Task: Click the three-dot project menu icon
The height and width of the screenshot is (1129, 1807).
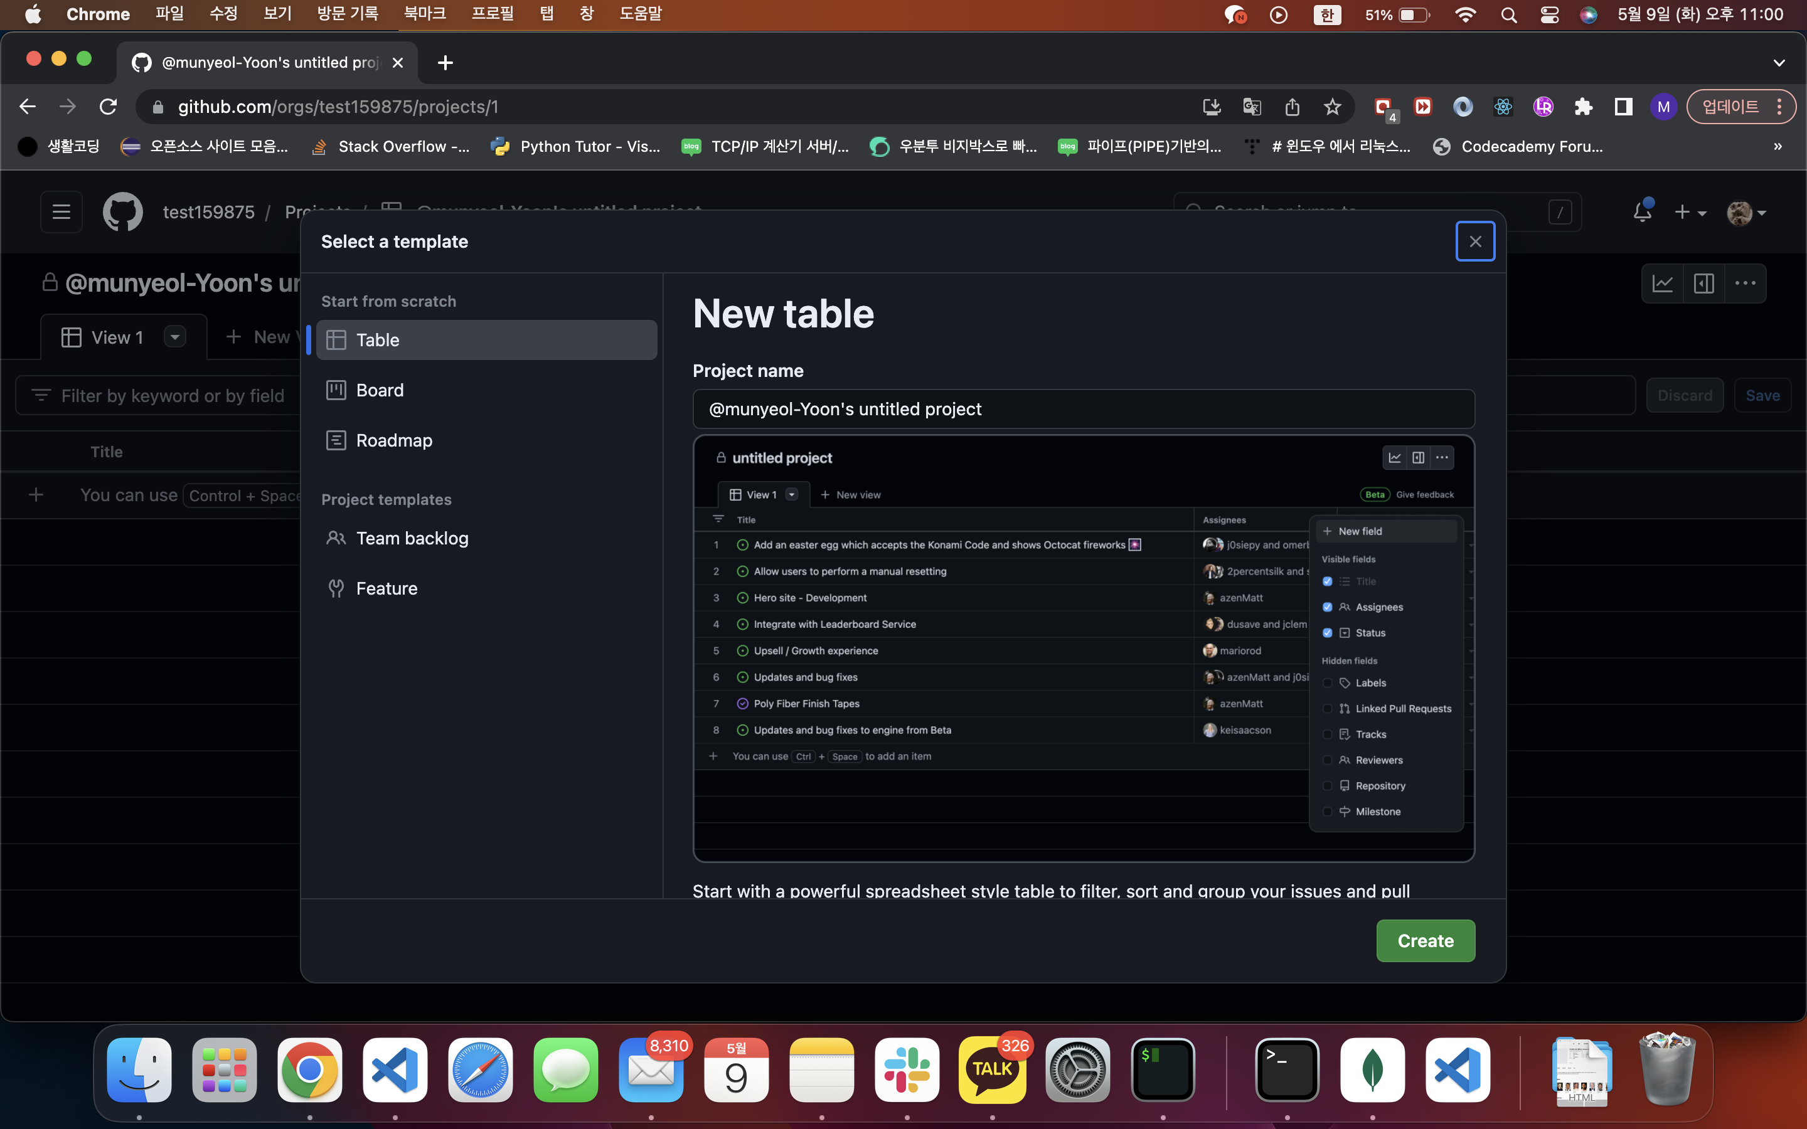Action: [1745, 284]
